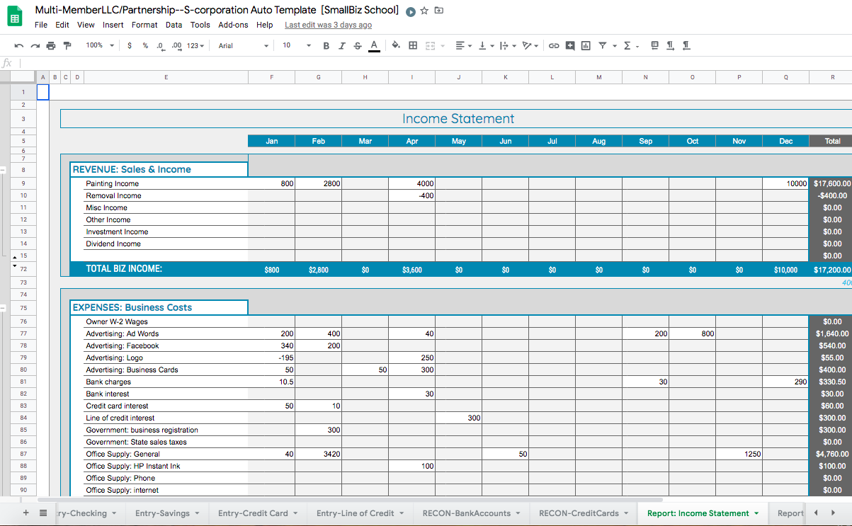The image size is (852, 526).
Task: Open the fill color bucket
Action: click(396, 45)
